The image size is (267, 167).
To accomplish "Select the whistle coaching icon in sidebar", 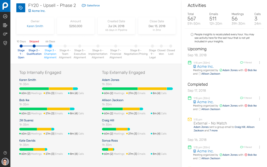I will click(5, 34).
